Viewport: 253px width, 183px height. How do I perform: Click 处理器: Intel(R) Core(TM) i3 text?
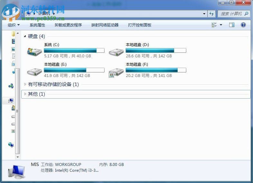(x=70, y=170)
